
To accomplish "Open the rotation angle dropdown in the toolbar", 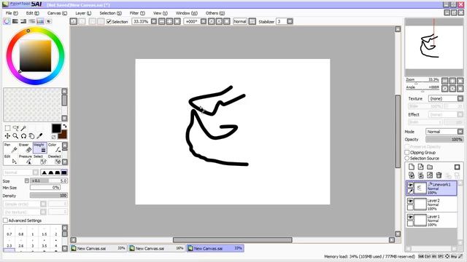I will (204, 21).
